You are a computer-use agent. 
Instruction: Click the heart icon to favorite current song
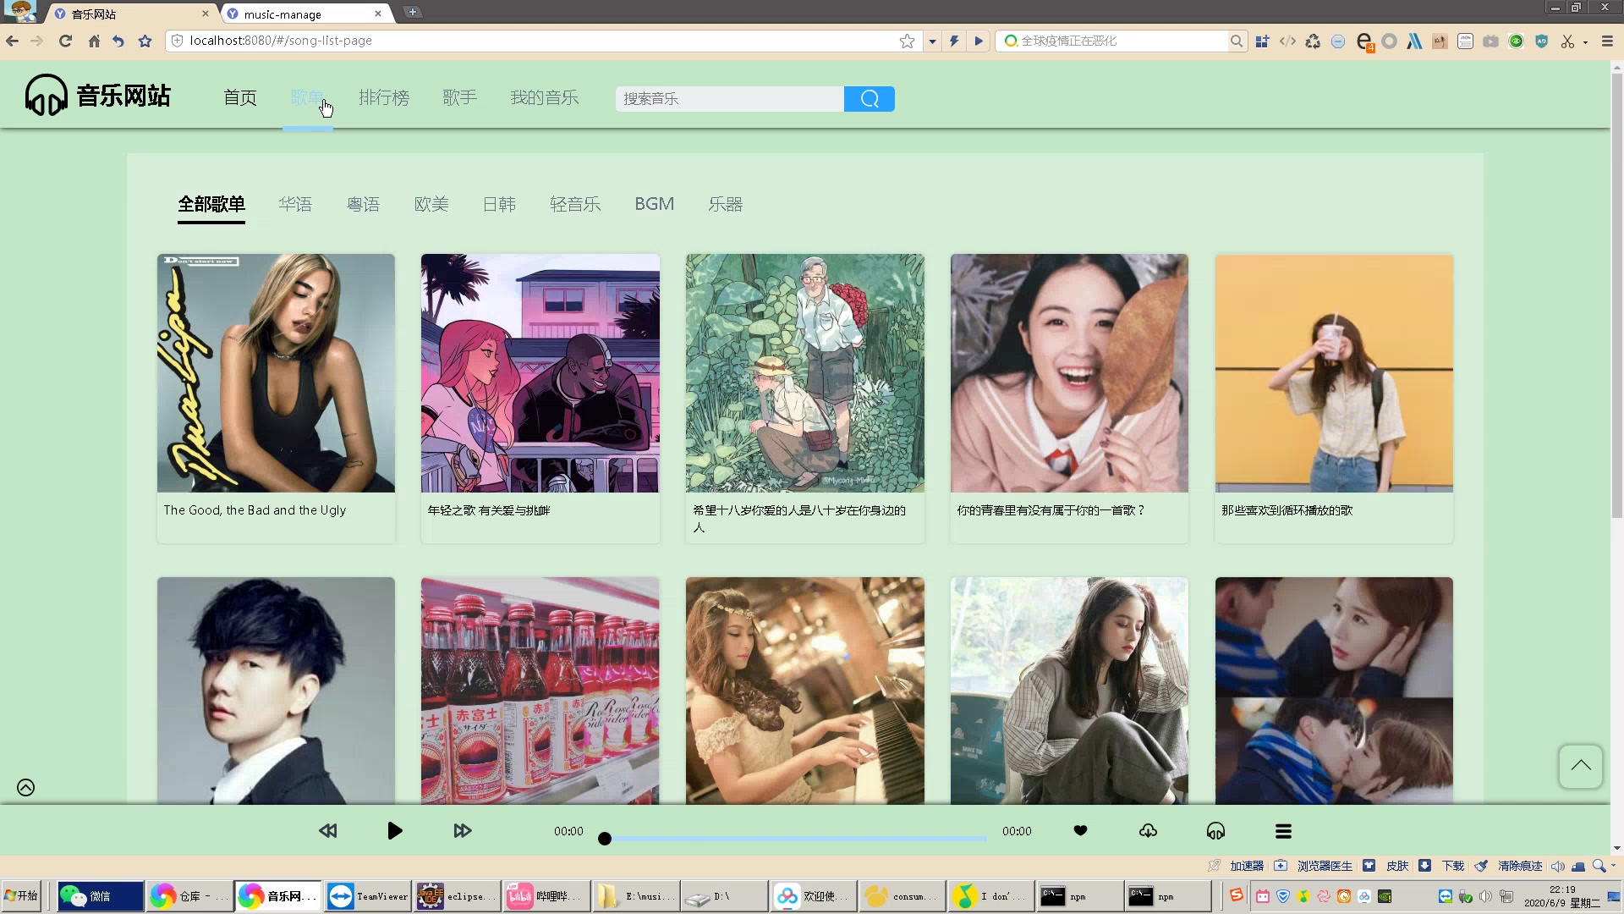(x=1080, y=830)
